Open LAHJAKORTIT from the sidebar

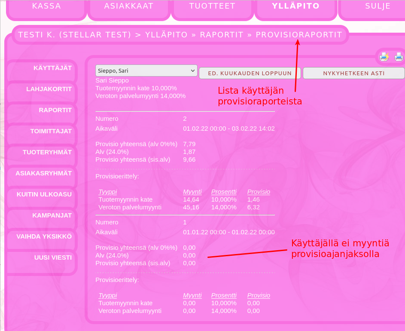(x=48, y=89)
